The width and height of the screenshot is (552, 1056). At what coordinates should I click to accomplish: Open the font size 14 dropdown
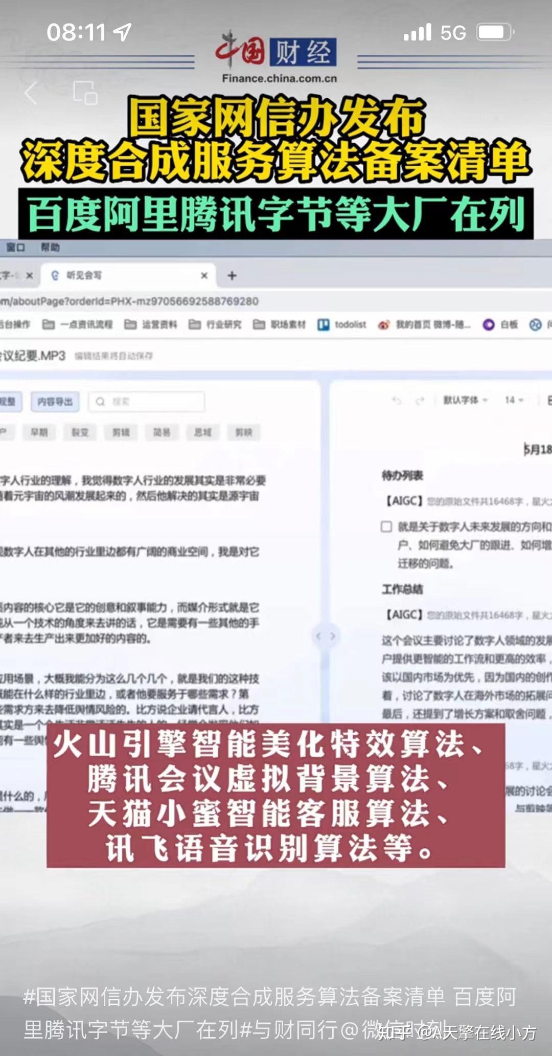click(514, 400)
